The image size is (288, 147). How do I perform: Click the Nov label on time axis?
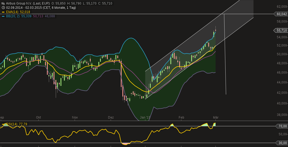click(75, 117)
